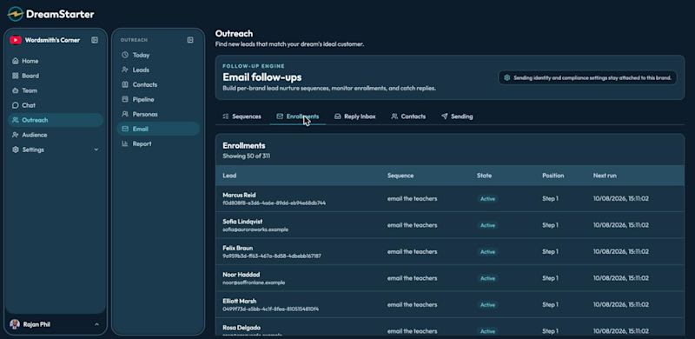Open Leads in the Outreach panel

[158, 70]
